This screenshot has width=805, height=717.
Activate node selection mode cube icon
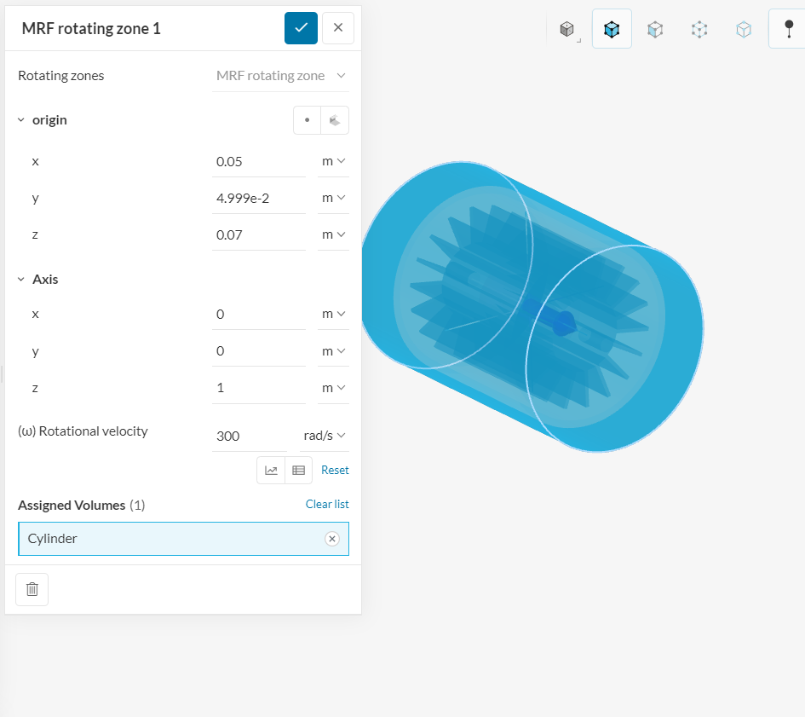point(744,29)
